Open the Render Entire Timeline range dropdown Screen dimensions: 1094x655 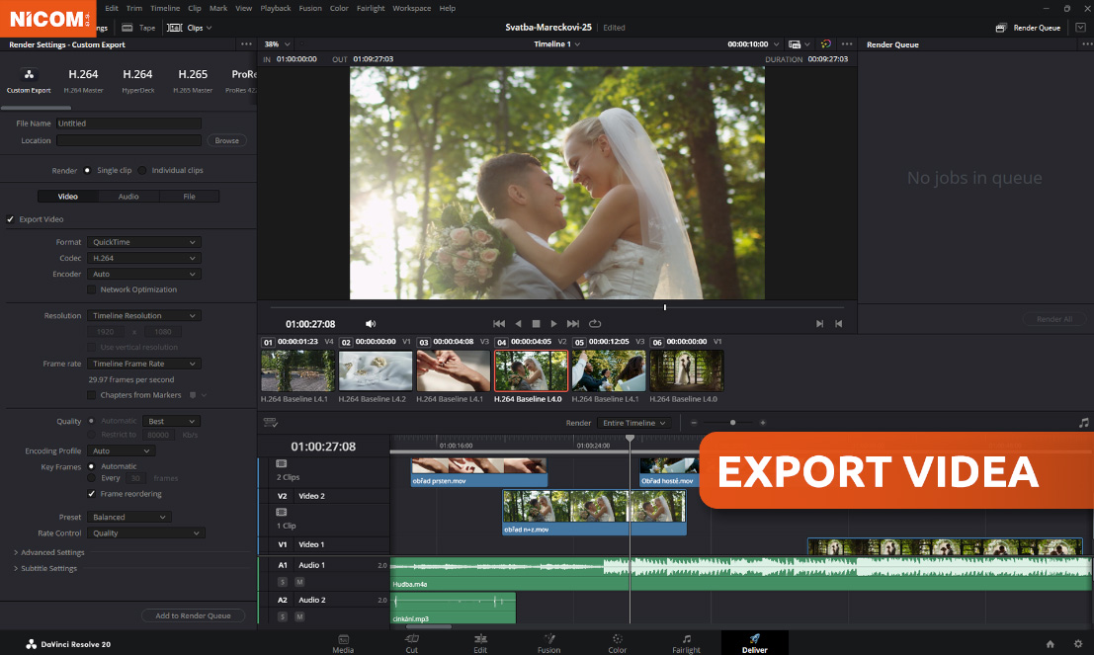[634, 423]
